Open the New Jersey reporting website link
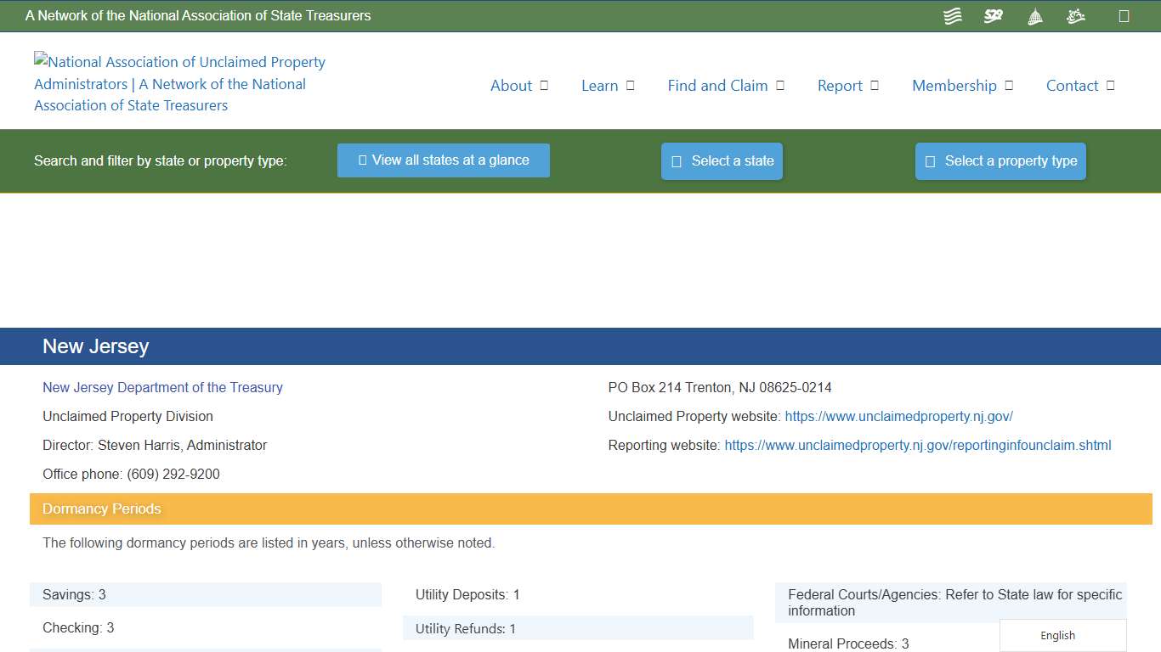Screen dimensions: 1161x652 pyautogui.click(x=918, y=445)
